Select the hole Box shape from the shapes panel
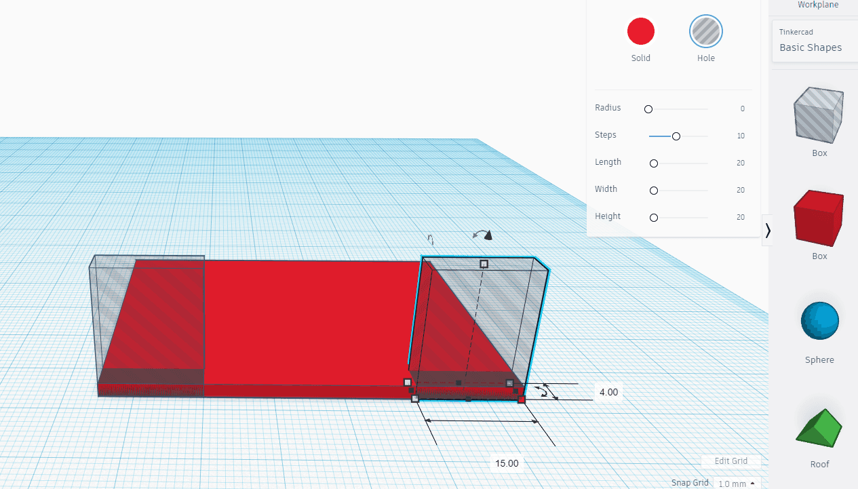 coord(819,115)
